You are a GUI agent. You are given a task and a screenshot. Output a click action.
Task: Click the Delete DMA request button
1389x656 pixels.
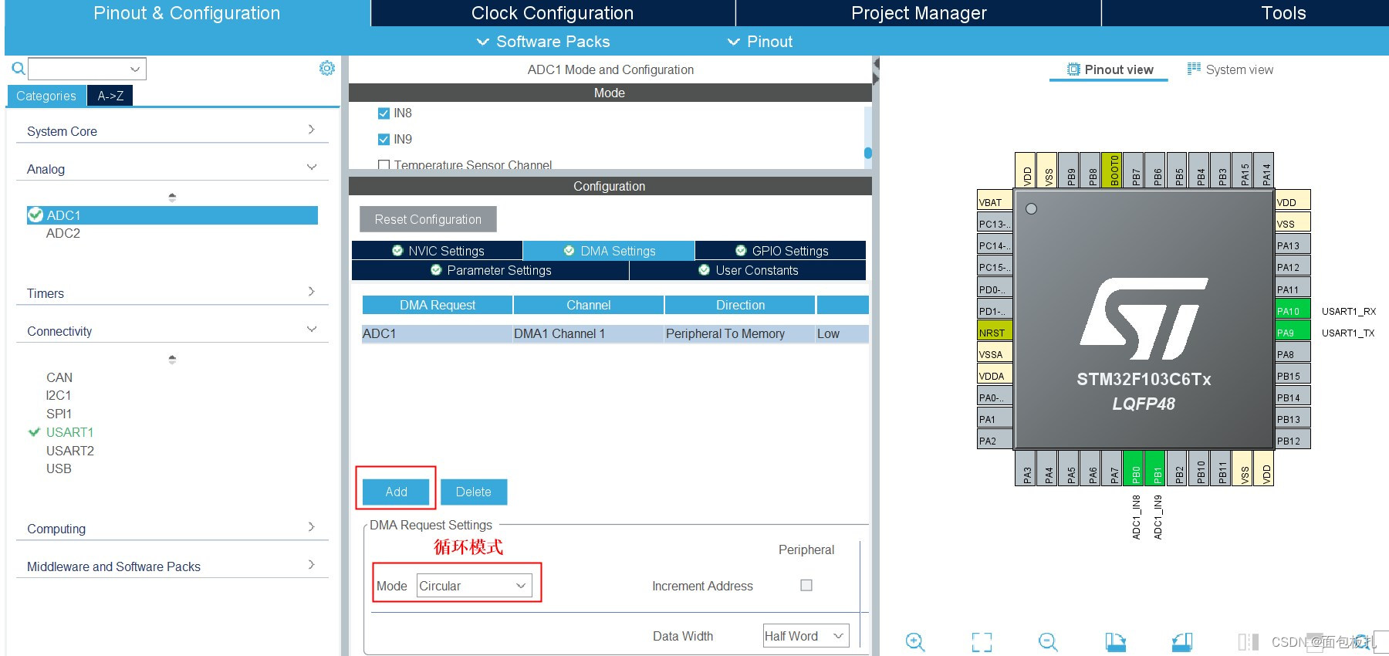pyautogui.click(x=474, y=492)
